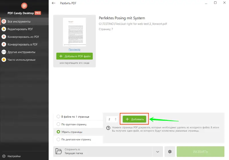Open the Все инструменты menu item

[x=24, y=21]
